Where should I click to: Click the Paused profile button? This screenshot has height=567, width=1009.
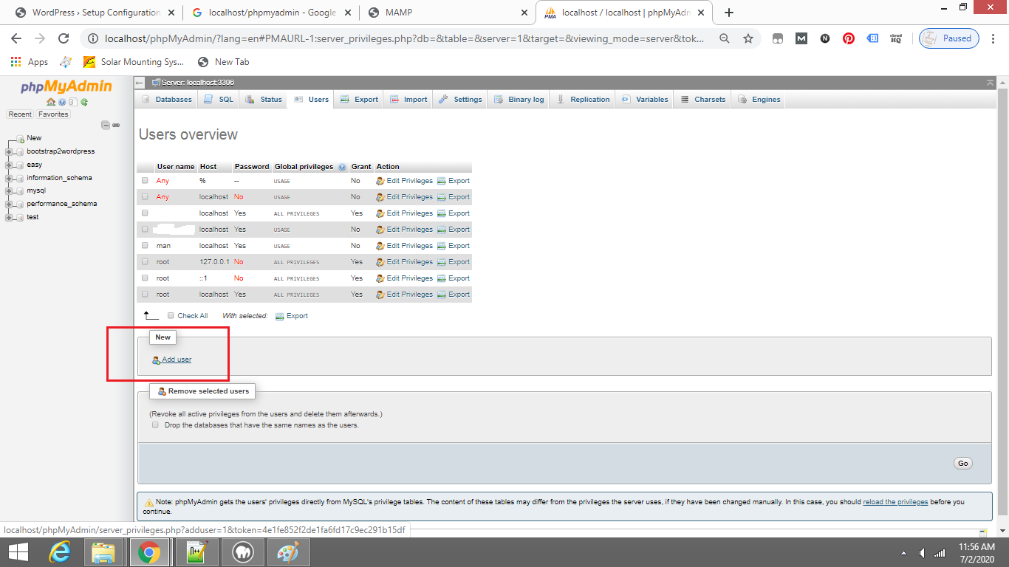949,38
